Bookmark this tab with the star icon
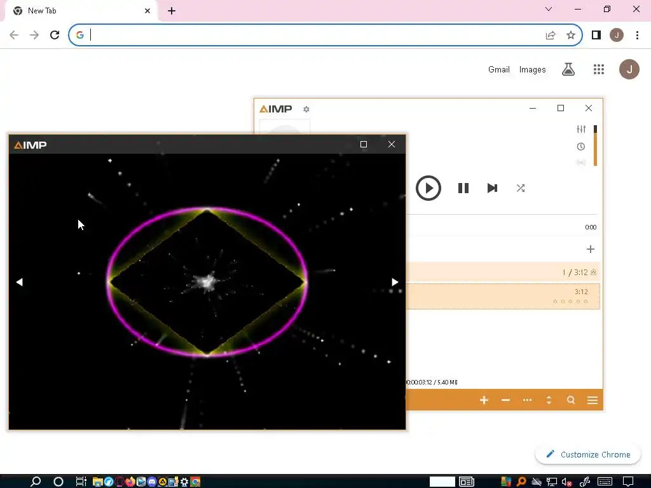Image resolution: width=651 pixels, height=488 pixels. click(x=571, y=35)
